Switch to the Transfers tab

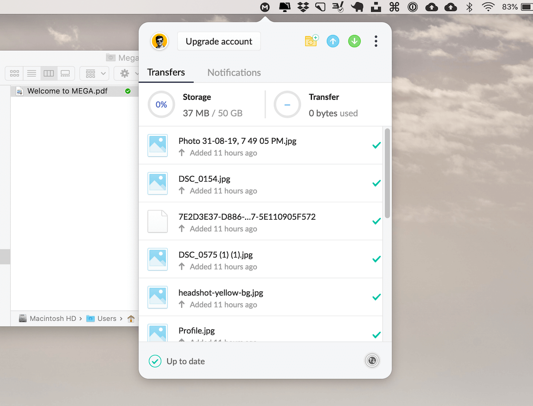[166, 72]
